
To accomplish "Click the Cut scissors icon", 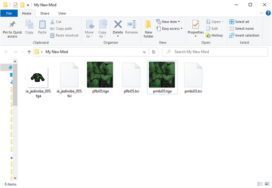I will (x=52, y=22).
